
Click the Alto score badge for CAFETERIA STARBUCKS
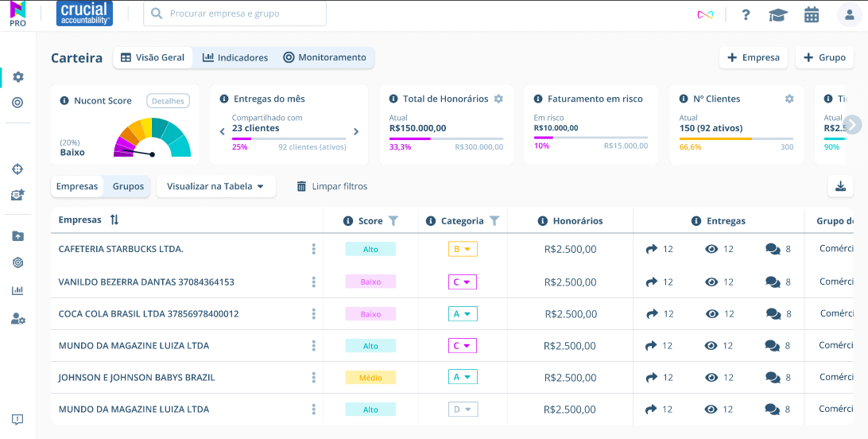click(x=370, y=249)
